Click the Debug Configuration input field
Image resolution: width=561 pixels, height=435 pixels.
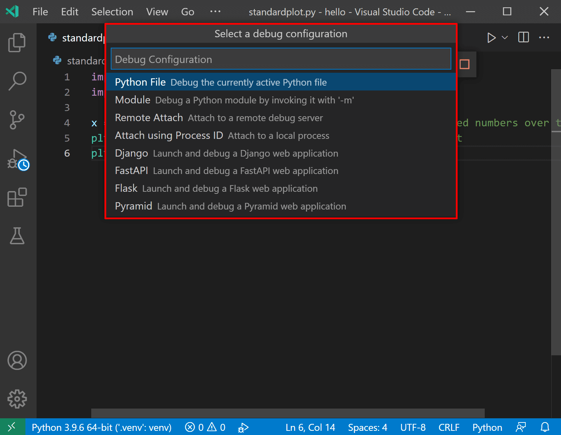tap(281, 59)
